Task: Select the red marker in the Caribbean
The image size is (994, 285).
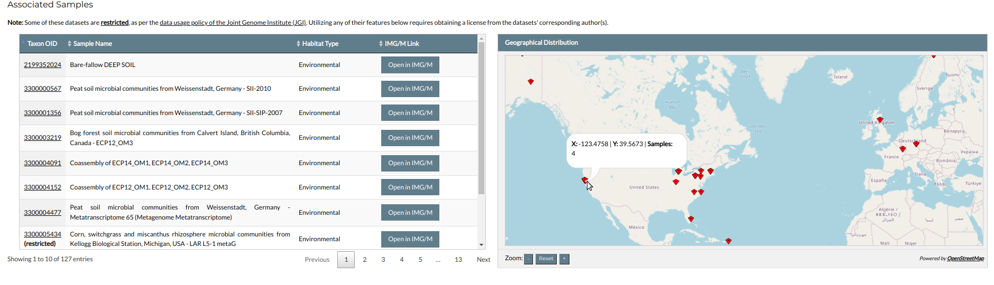Action: [x=729, y=241]
